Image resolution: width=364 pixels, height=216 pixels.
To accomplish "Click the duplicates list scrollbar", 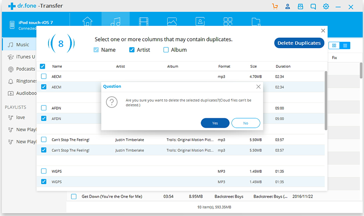I will [326, 100].
